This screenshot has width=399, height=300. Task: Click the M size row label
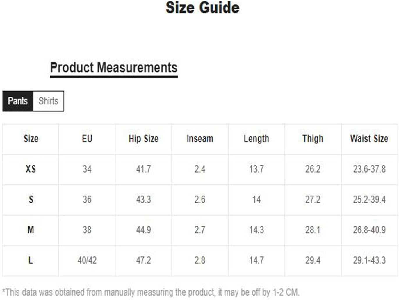[31, 230]
